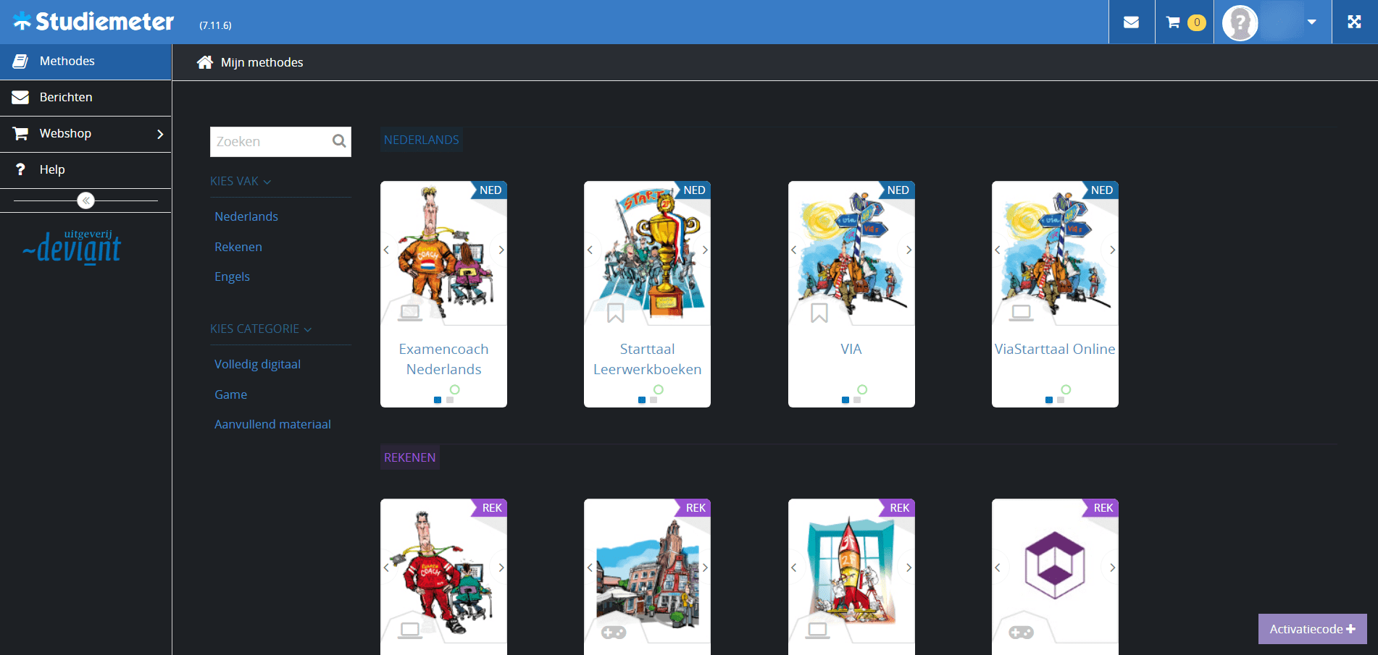
Task: Open Berichten in sidebar
Action: [85, 98]
